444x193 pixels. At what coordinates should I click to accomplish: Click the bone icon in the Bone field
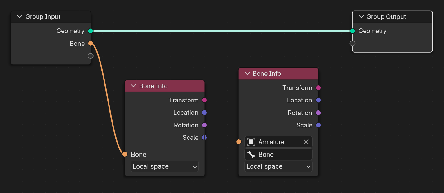(251, 154)
